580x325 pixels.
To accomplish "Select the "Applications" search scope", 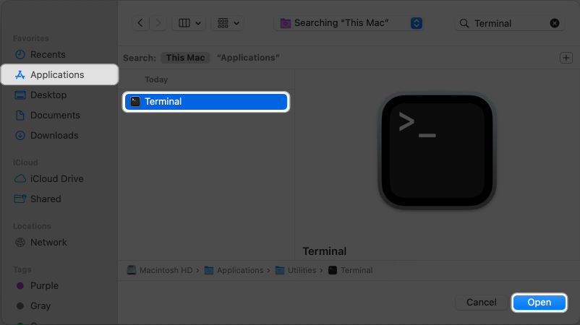I will click(x=248, y=58).
